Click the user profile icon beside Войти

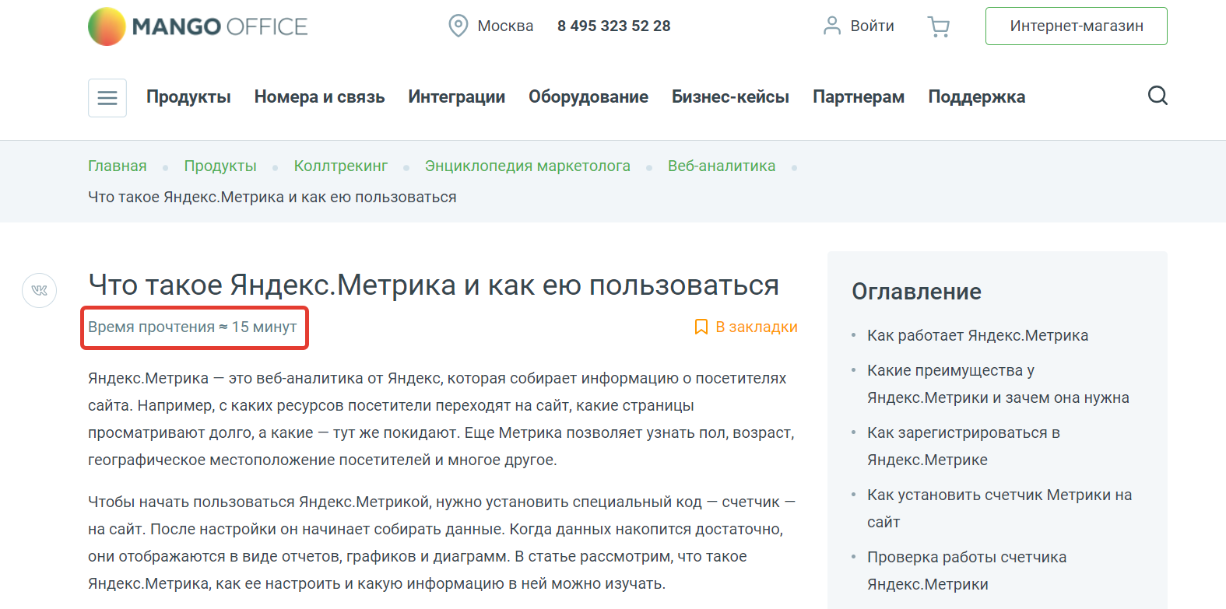[832, 26]
